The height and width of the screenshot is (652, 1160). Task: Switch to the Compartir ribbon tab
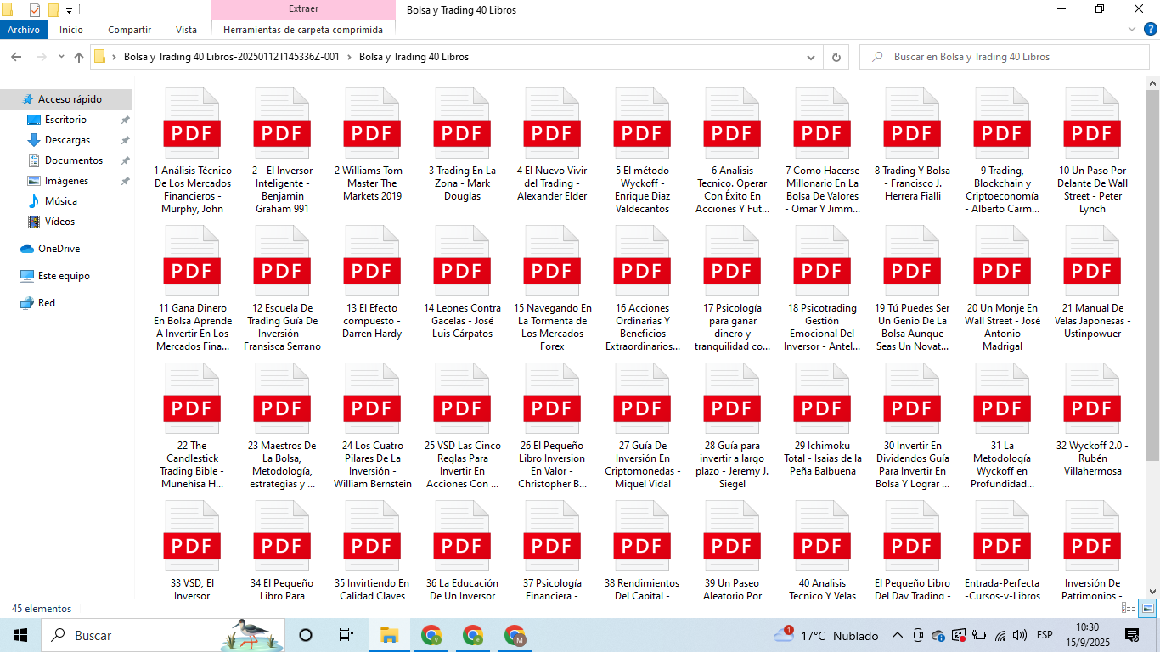[129, 30]
